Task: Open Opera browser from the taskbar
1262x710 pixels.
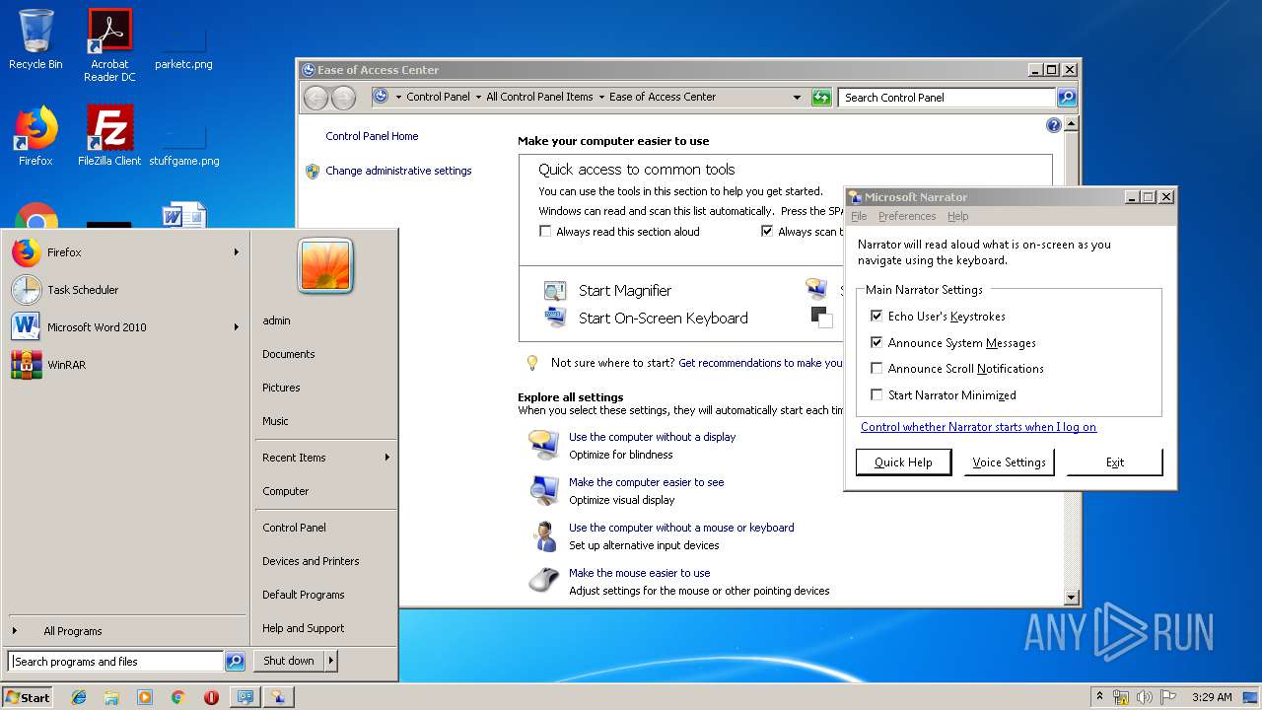Action: pos(211,697)
